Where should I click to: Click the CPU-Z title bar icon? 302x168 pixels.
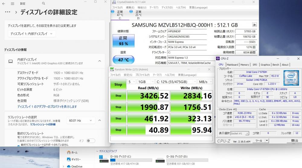point(218,59)
